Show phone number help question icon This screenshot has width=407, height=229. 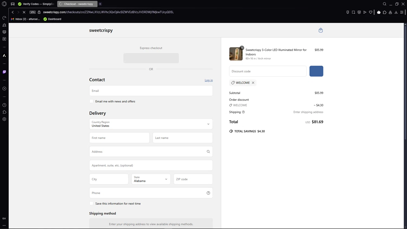[208, 193]
